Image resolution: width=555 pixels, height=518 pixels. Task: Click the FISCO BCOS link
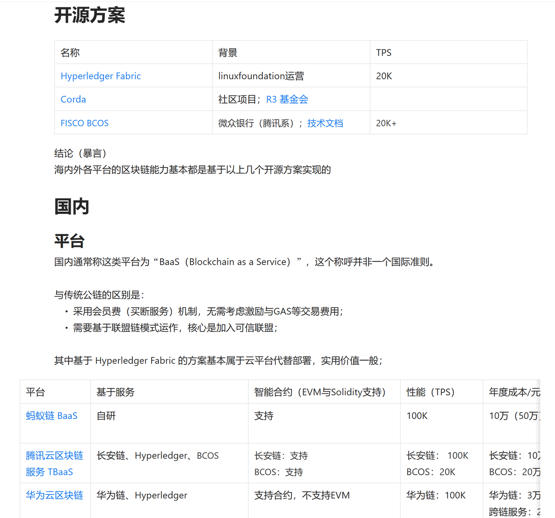[x=84, y=123]
